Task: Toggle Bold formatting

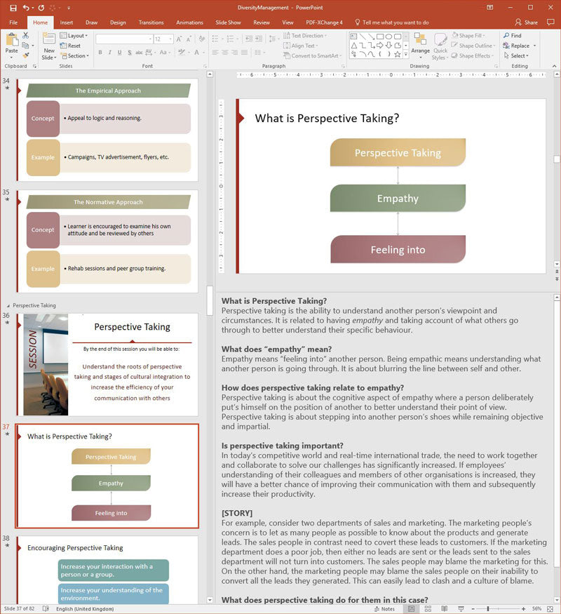Action: coord(100,53)
